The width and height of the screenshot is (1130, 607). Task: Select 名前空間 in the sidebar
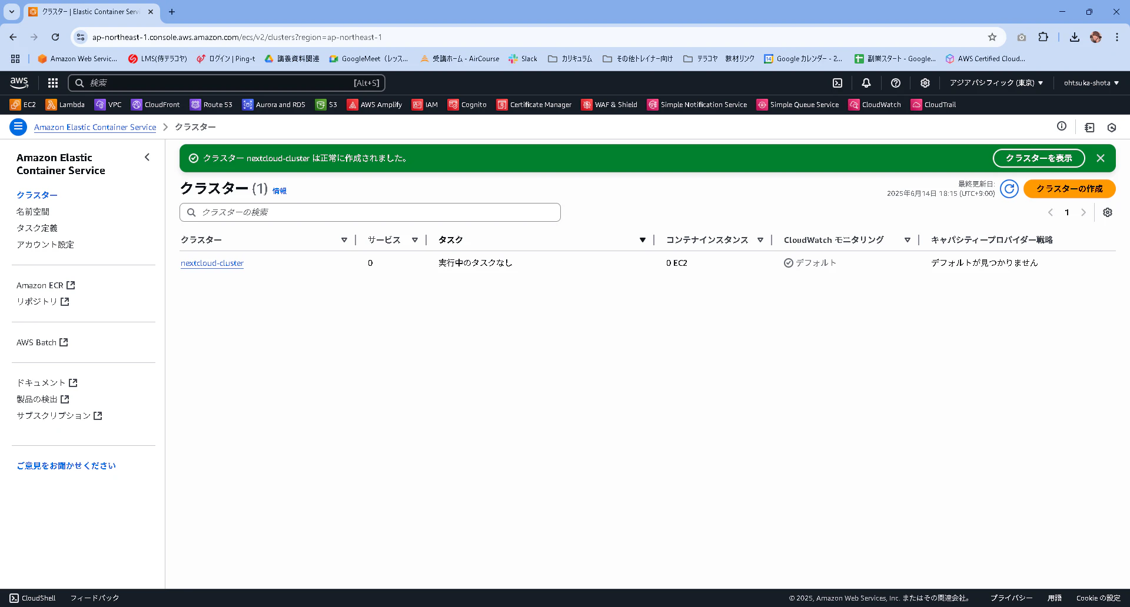(x=33, y=212)
